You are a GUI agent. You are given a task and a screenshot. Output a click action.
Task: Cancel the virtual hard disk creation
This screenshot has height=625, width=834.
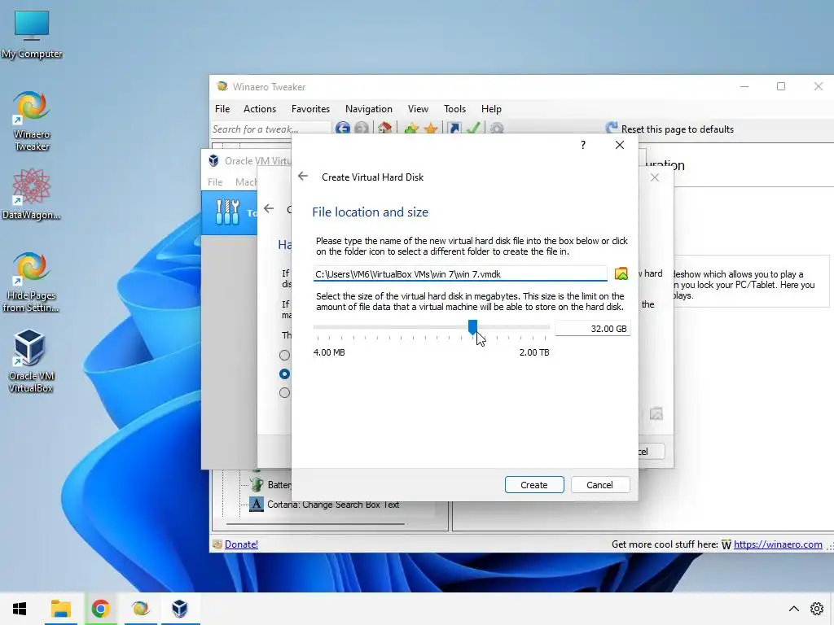(x=599, y=485)
